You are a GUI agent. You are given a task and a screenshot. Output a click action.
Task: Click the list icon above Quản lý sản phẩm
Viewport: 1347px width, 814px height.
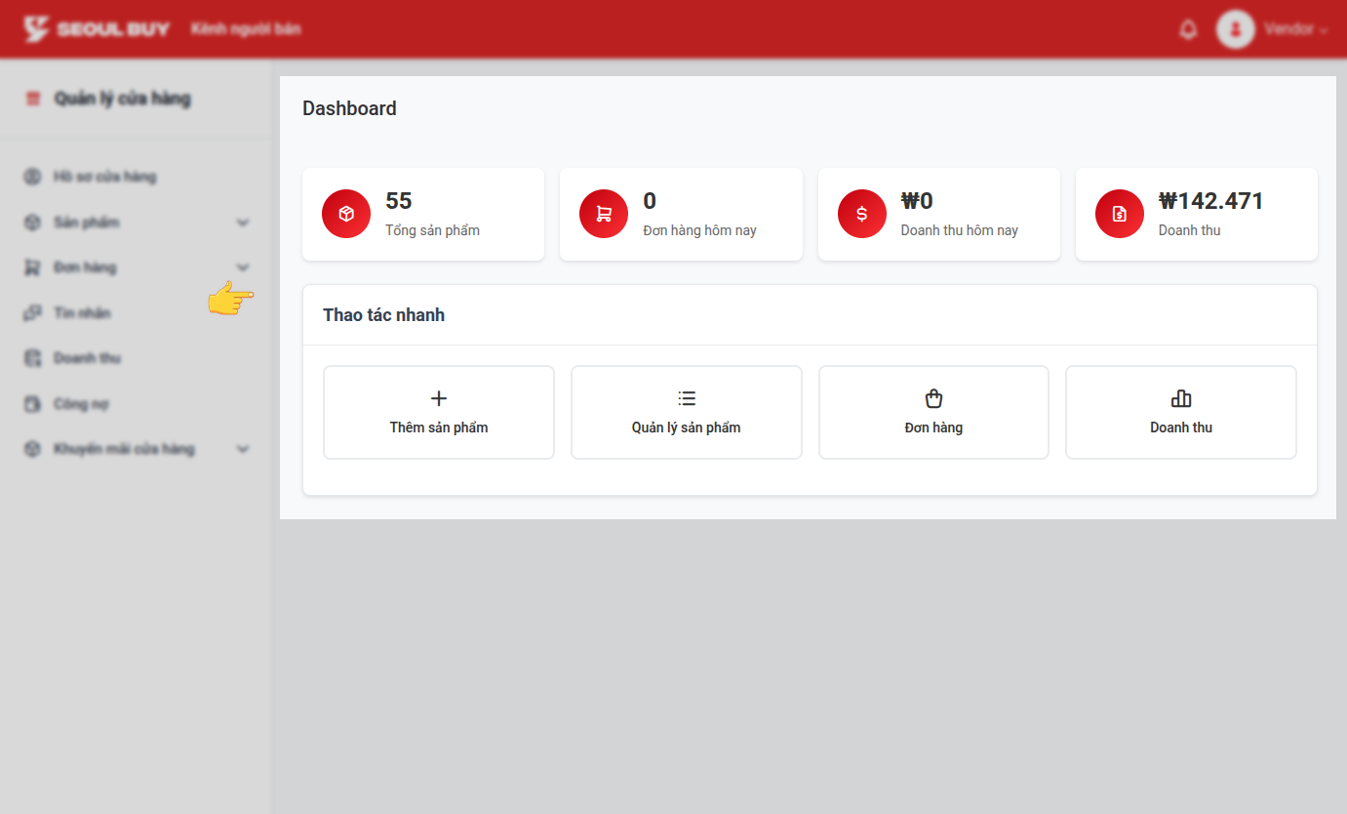coord(687,398)
